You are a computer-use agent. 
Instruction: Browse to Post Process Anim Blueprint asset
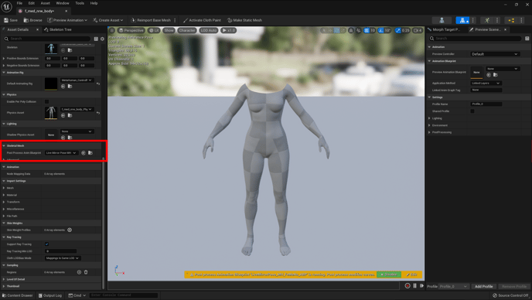[x=90, y=153]
